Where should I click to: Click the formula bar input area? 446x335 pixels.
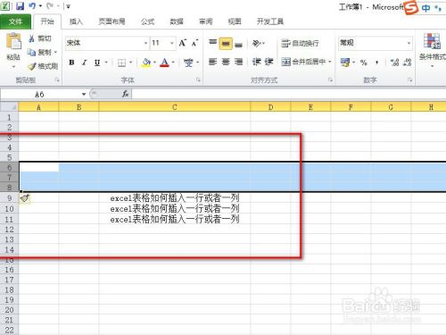pyautogui.click(x=288, y=94)
